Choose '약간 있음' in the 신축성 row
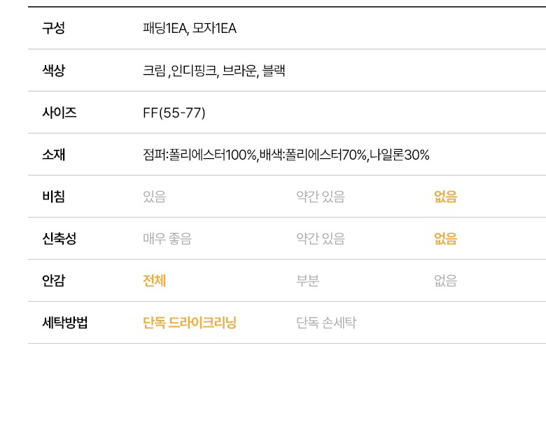 click(x=320, y=239)
